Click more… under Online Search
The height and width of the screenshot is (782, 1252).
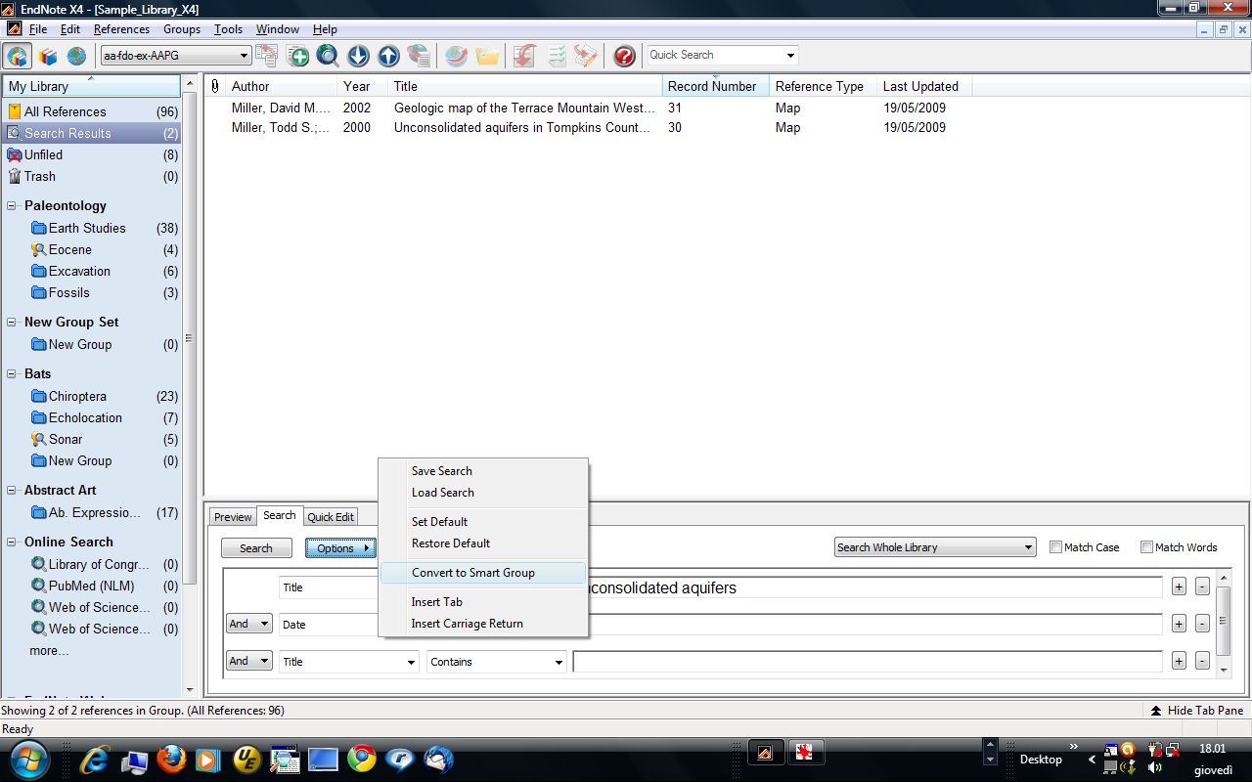pos(49,651)
